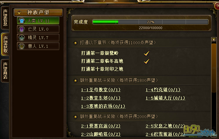This screenshot has width=219, height=139.
Task: Collapse the 种族声望 category header
Action: [38, 12]
